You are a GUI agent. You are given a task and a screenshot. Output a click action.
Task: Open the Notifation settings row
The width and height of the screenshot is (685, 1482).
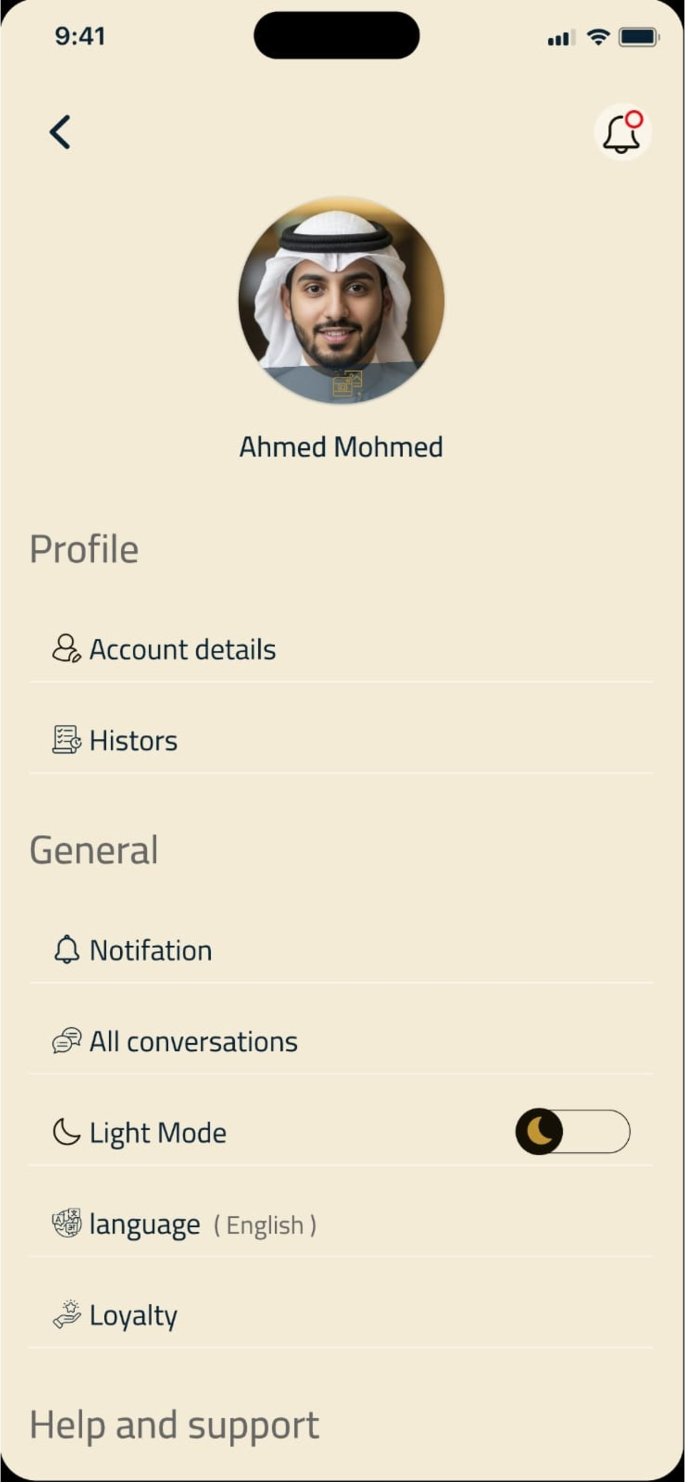coord(341,950)
